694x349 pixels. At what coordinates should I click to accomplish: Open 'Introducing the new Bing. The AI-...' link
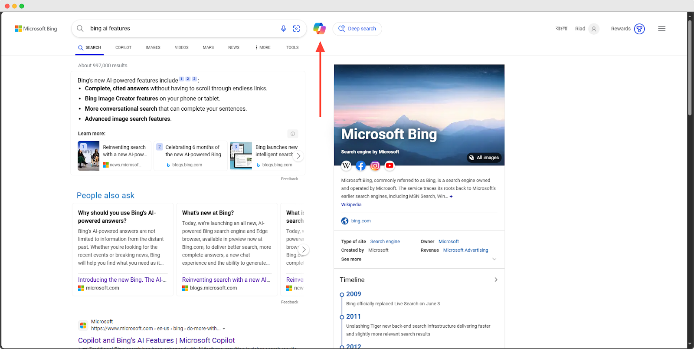click(x=122, y=280)
